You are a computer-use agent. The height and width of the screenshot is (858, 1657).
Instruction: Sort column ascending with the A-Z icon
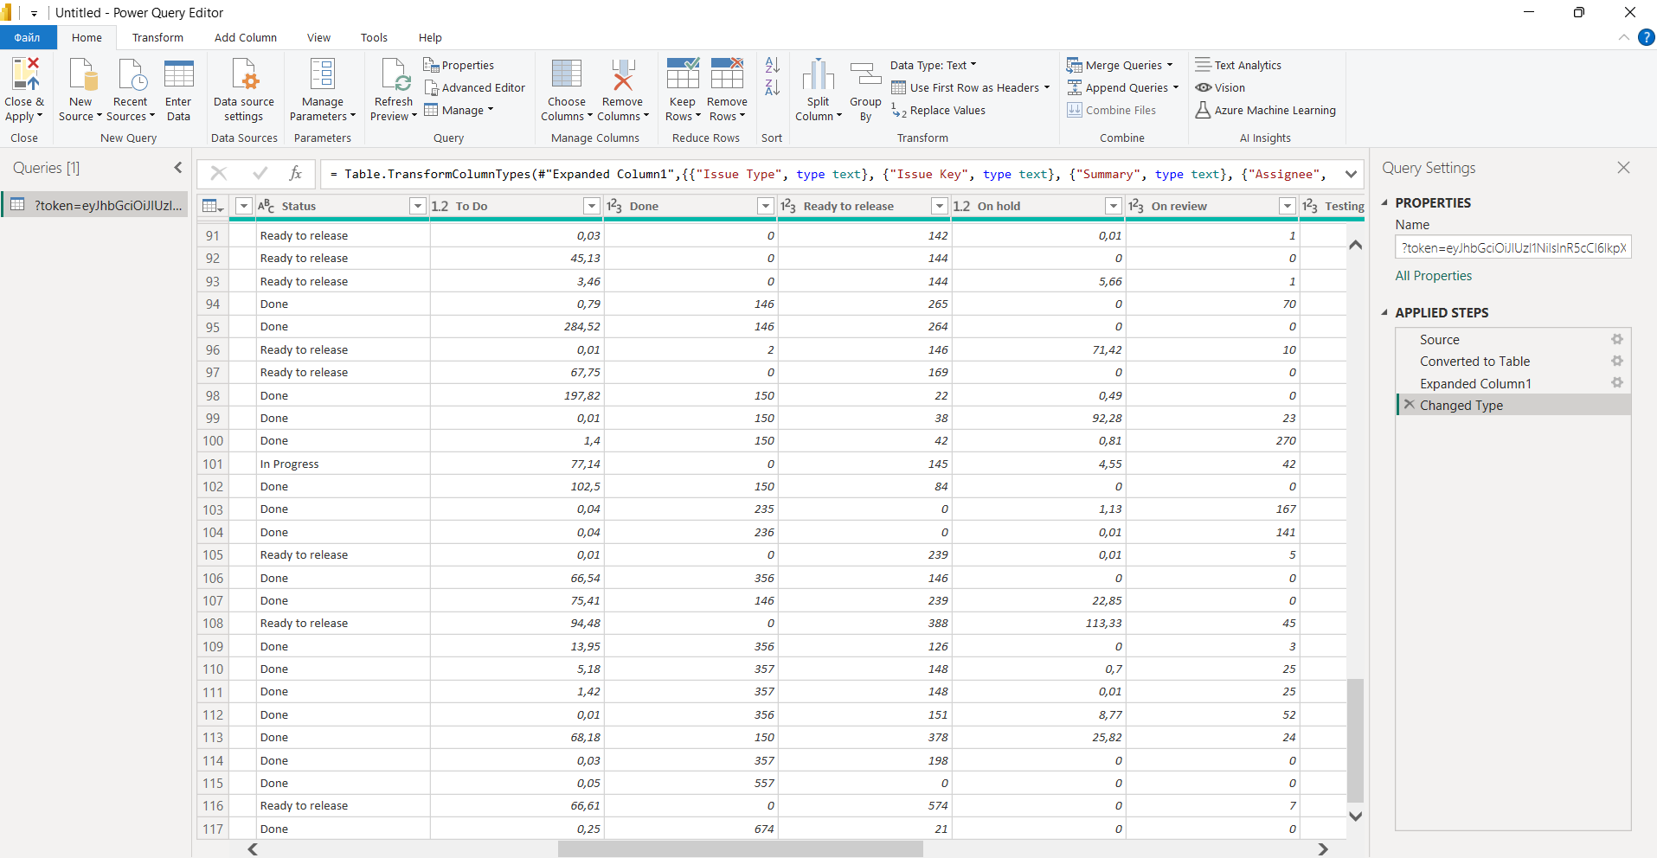[x=772, y=65]
